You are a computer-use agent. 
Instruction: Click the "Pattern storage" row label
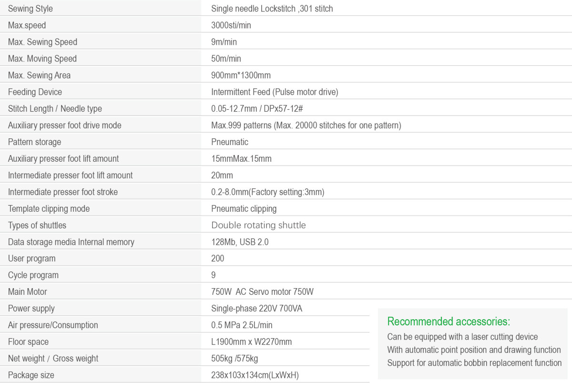click(x=34, y=142)
